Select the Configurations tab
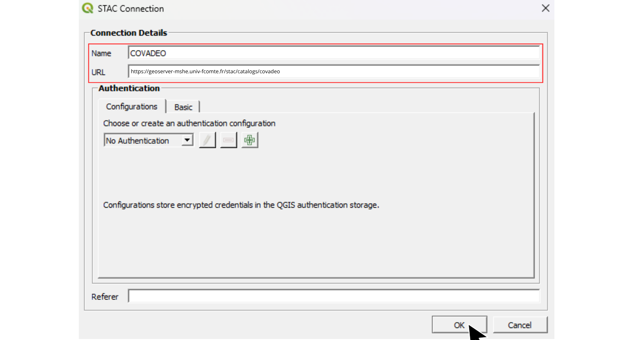628x340 pixels. (x=132, y=107)
